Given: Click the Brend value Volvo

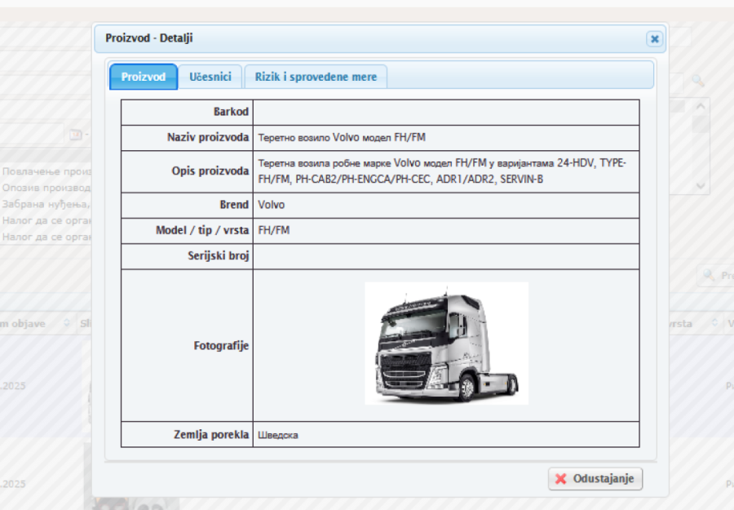Looking at the screenshot, I should pos(272,205).
